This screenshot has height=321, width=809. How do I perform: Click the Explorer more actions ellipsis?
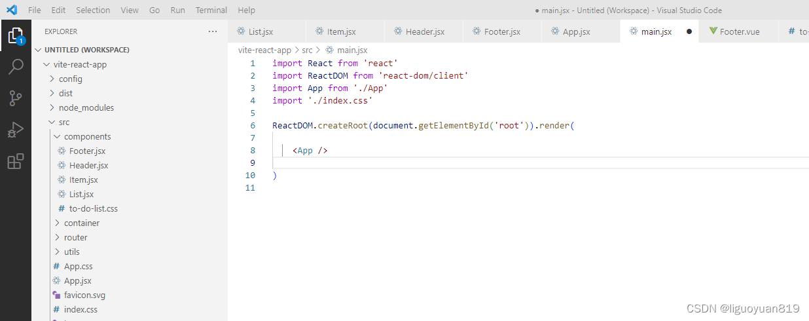212,31
